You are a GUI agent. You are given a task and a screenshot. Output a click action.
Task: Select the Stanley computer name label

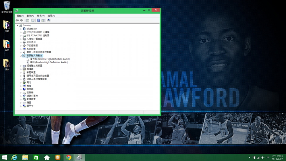[27, 25]
